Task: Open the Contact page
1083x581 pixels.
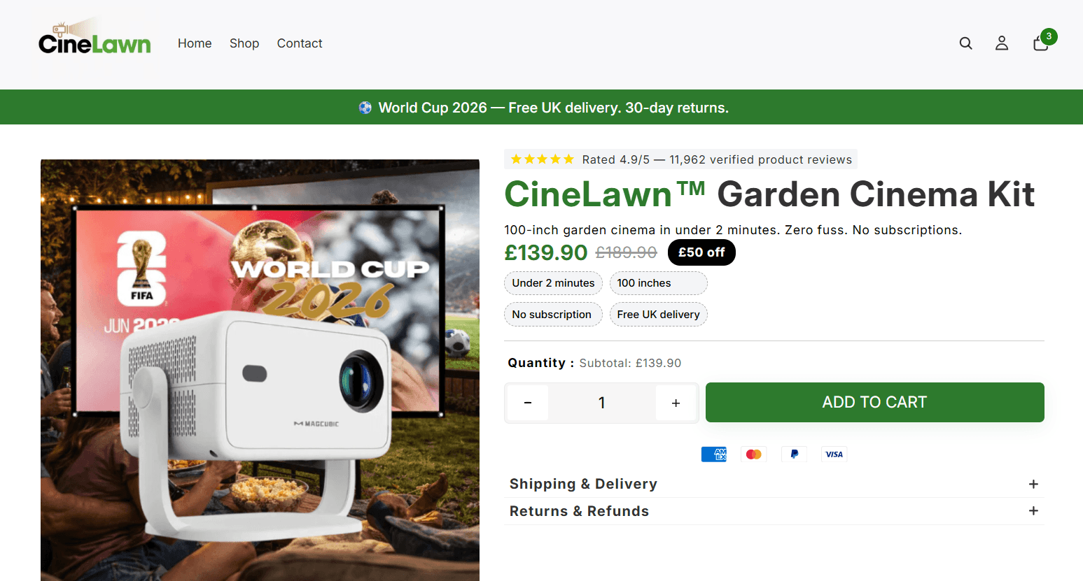Action: [x=300, y=43]
